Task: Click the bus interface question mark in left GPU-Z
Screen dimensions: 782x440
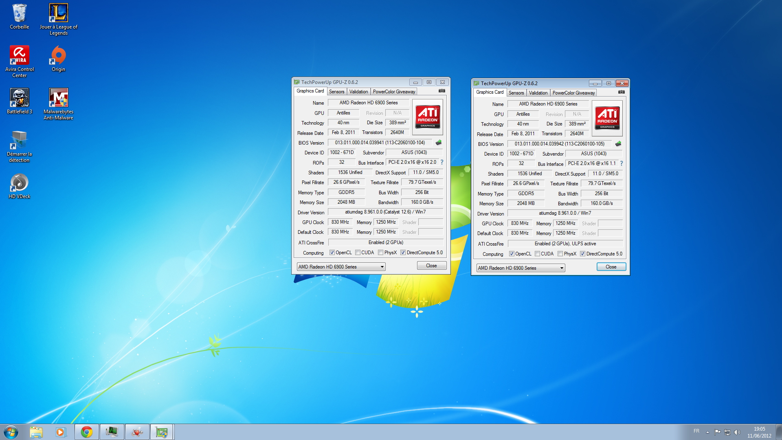Action: coord(442,162)
